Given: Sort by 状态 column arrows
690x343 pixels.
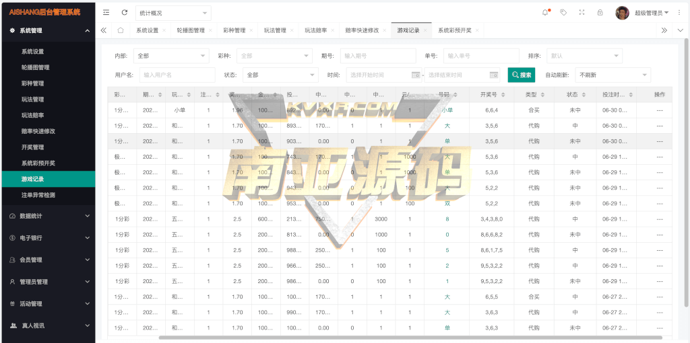Looking at the screenshot, I should tap(584, 94).
